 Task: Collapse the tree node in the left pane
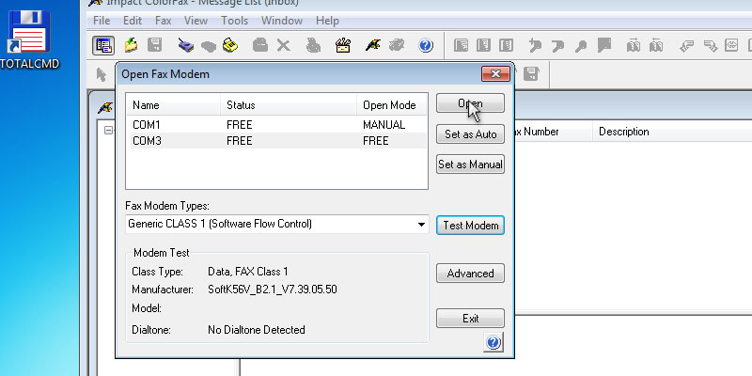(x=109, y=132)
